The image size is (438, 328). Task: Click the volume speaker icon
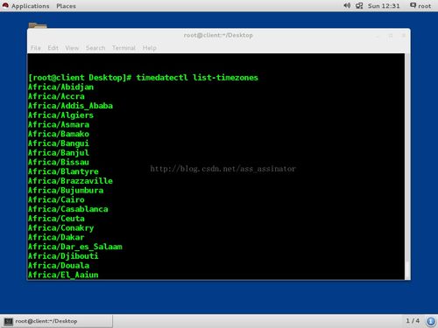coord(347,5)
